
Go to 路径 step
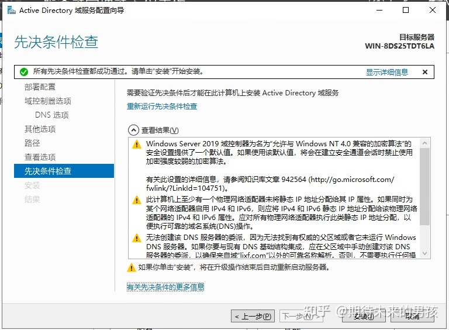[32, 143]
